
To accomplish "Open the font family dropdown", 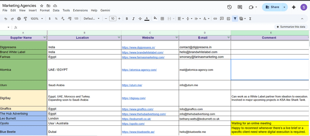I will [91, 19].
